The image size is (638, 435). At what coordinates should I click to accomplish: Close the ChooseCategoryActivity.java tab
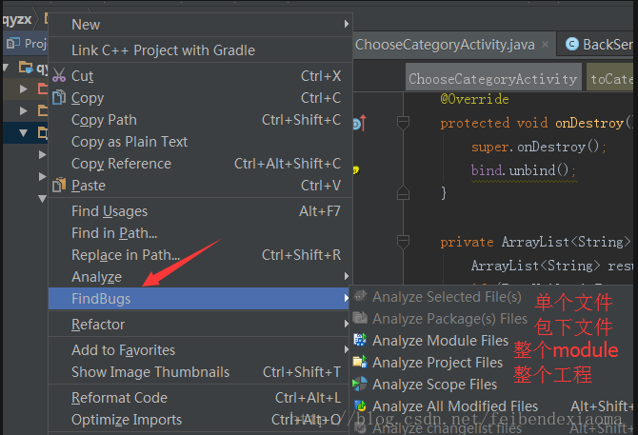545,45
